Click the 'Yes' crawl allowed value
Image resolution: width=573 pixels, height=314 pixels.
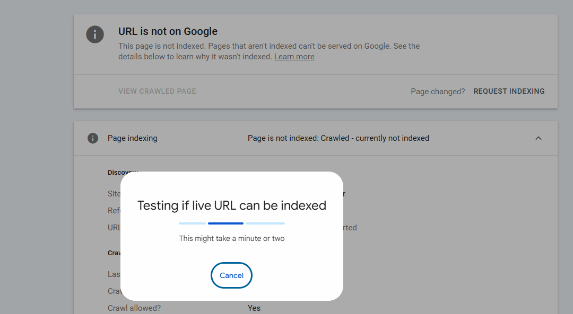(254, 308)
